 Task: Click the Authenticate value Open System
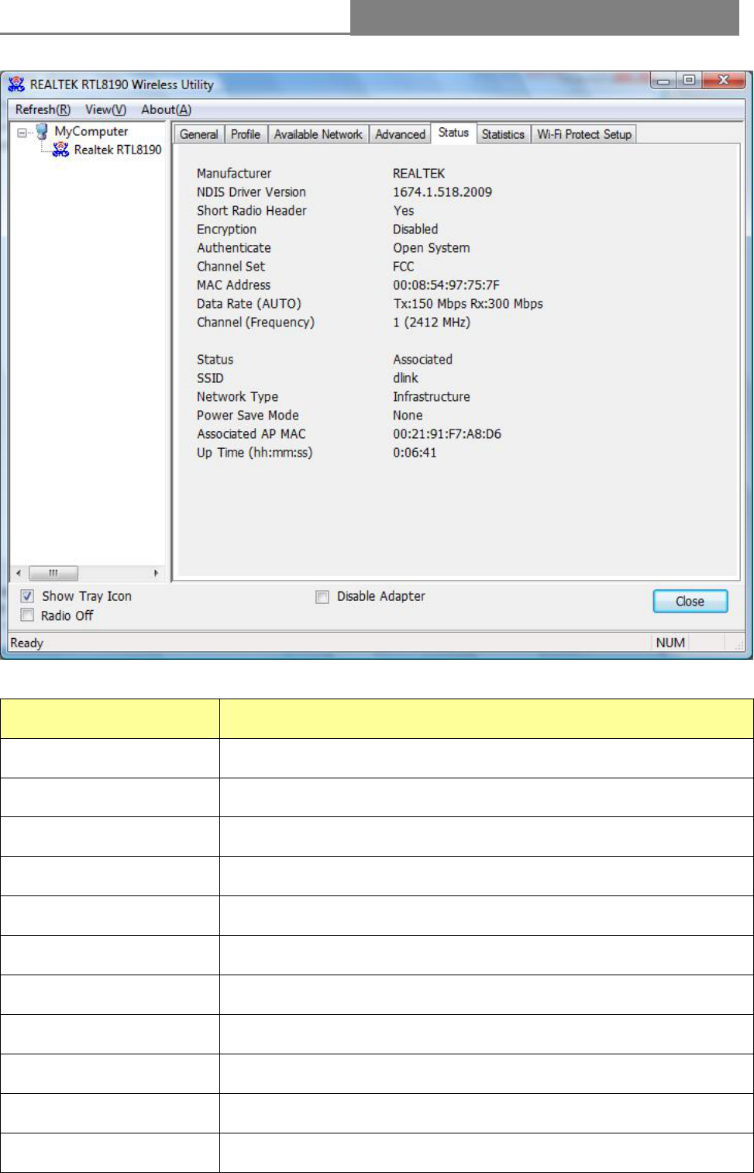click(432, 248)
